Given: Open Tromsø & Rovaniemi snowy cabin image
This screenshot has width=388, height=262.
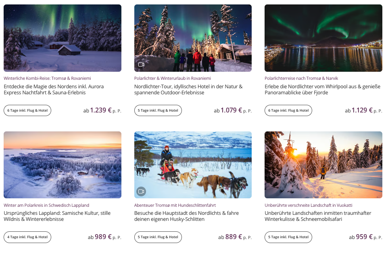Looking at the screenshot, I should coord(63,38).
